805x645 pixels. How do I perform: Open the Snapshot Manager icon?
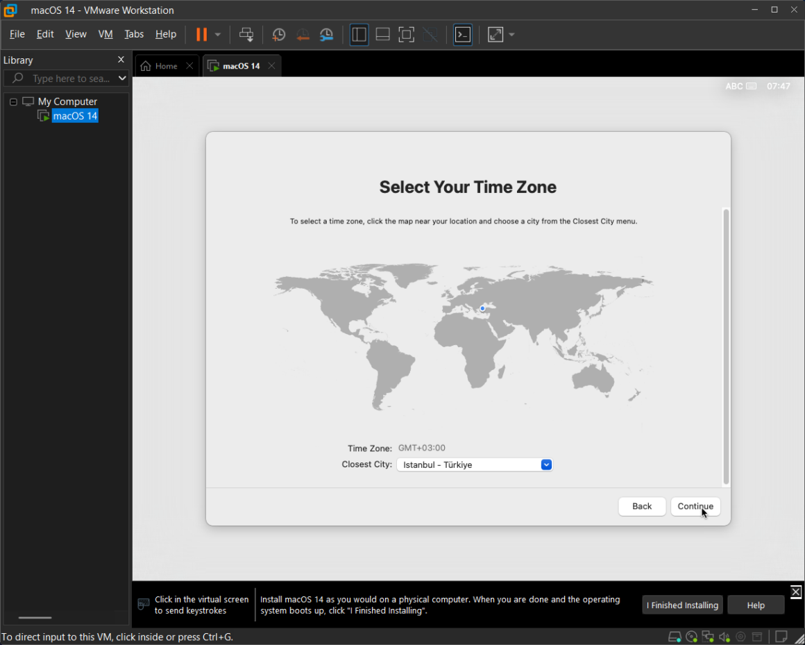(x=327, y=35)
